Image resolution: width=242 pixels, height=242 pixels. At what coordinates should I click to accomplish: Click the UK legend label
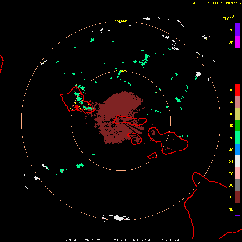(231, 42)
